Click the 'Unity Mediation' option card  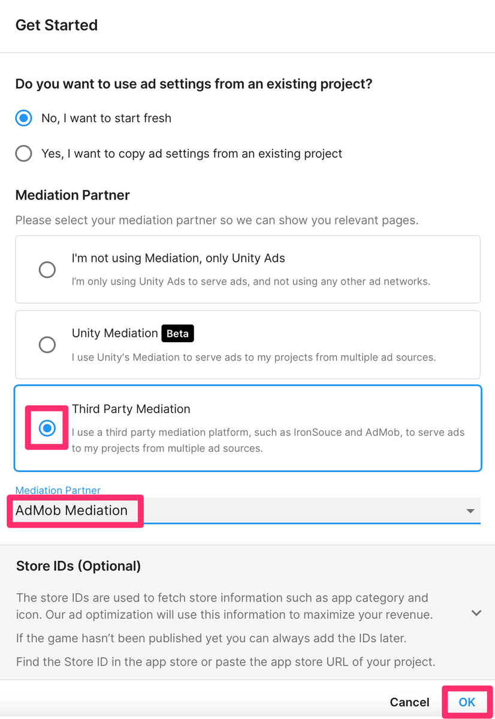pos(248,345)
